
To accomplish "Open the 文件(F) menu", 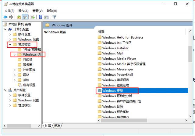I will pyautogui.click(x=9, y=11).
